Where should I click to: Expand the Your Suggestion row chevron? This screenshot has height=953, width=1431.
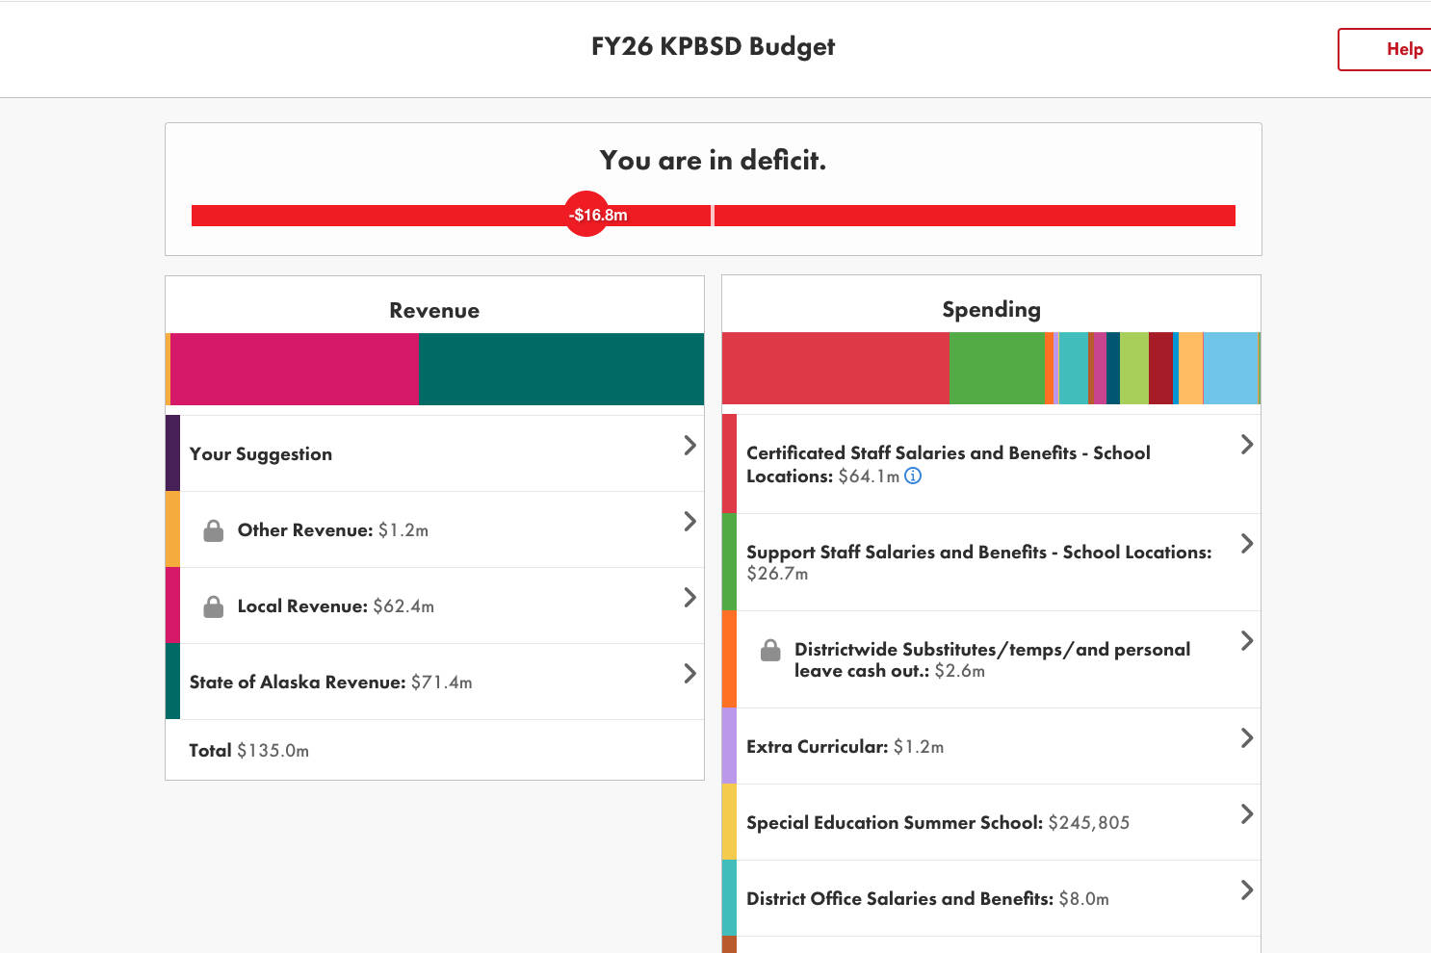(689, 445)
